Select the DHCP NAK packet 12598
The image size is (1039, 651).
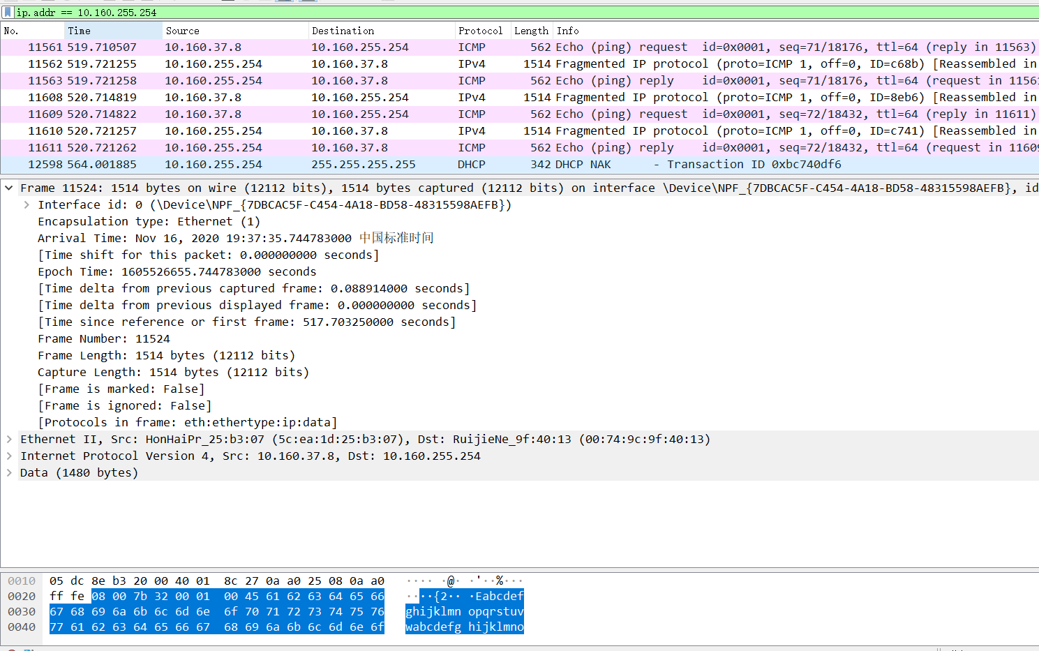tap(519, 165)
